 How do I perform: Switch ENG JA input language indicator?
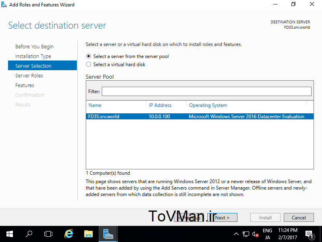click(x=267, y=234)
